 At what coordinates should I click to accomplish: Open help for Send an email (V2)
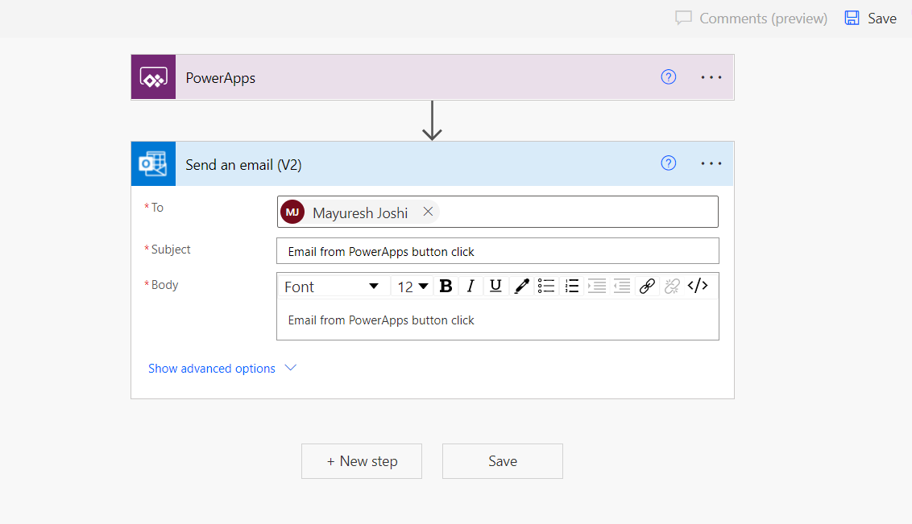668,163
